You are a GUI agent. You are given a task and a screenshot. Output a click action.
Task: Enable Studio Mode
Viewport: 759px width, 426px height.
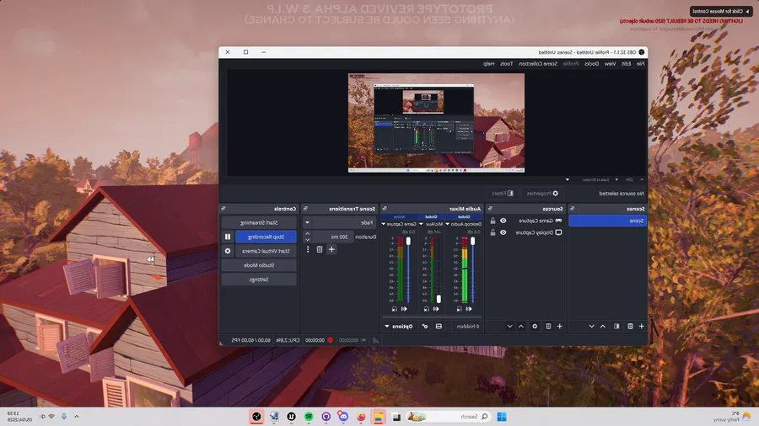(259, 265)
